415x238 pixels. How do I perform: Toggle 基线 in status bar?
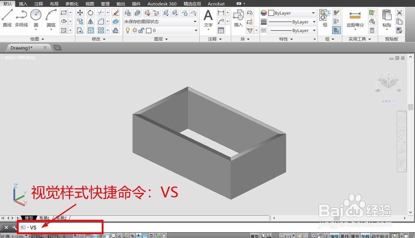[344, 236]
